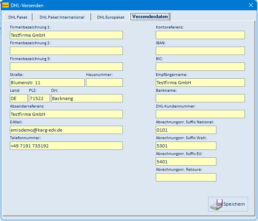Select the PLZ field with 71522
This screenshot has height=221, width=258.
(x=39, y=98)
